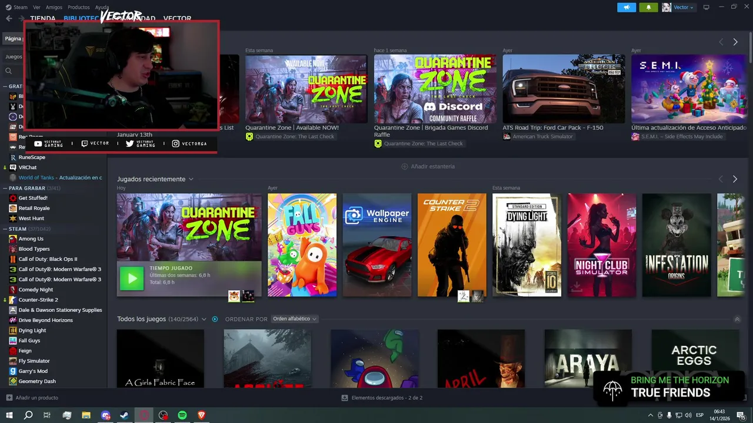
Task: Open Elementos descargados downloads status
Action: (382, 398)
